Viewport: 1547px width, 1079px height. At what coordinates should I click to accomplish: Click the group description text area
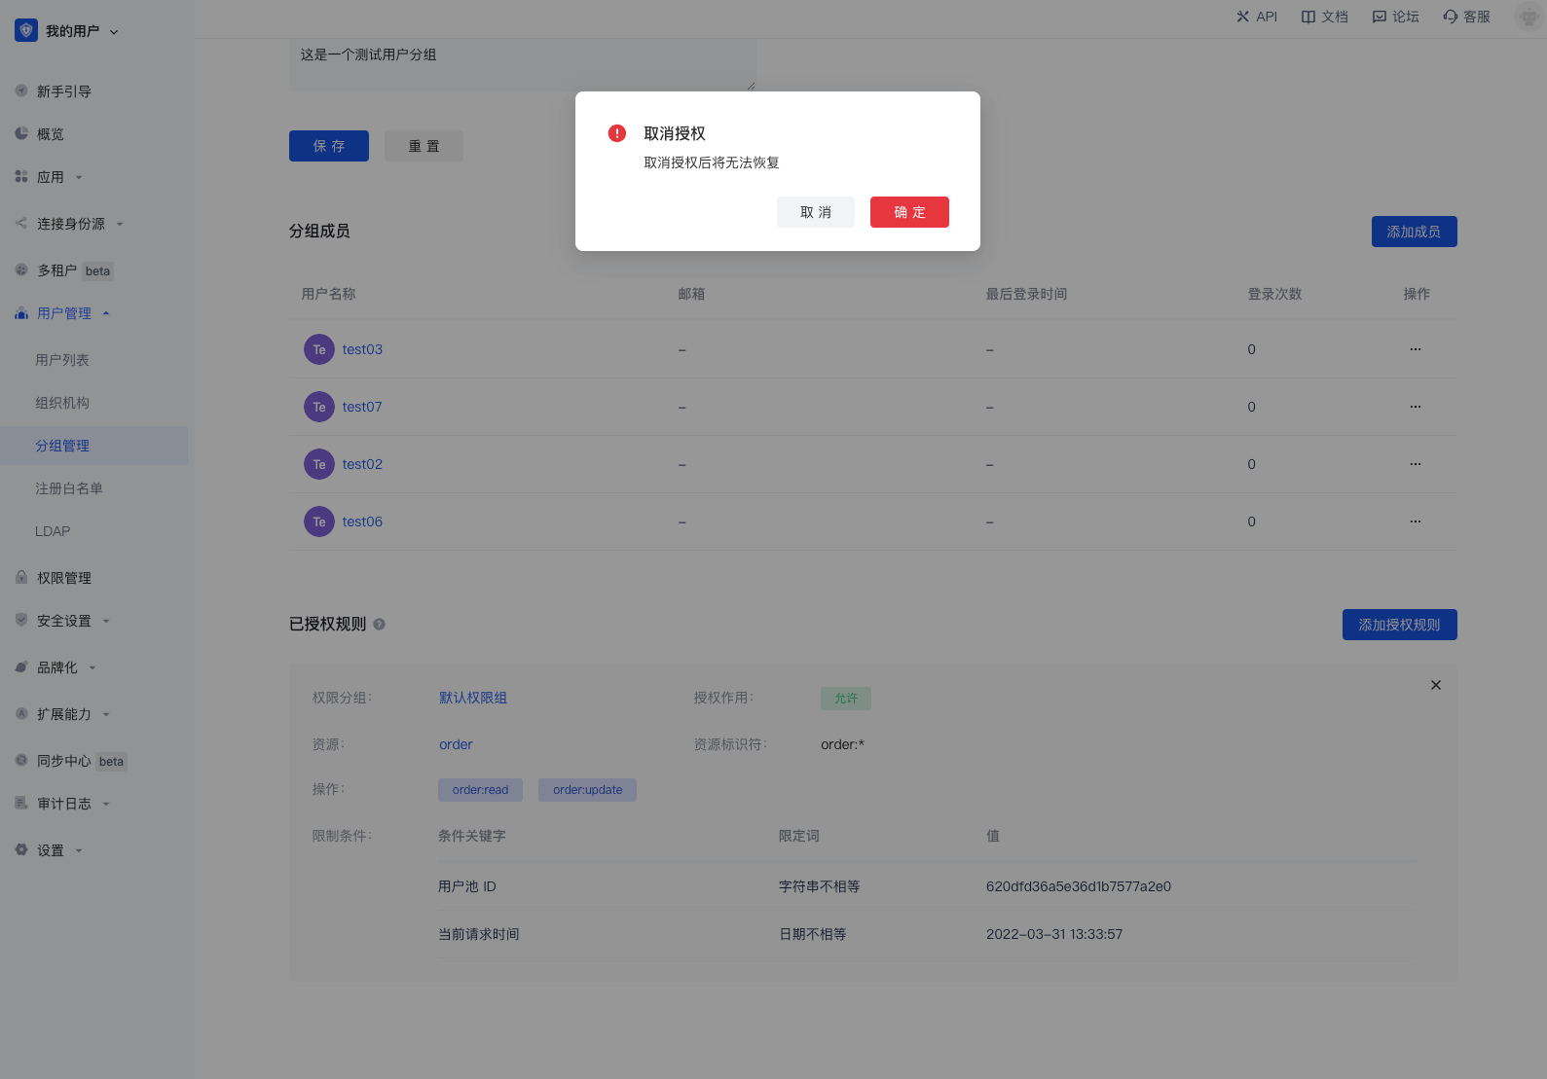pyautogui.click(x=522, y=64)
